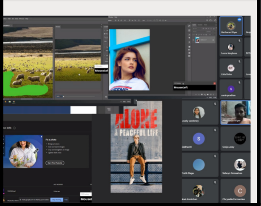The width and height of the screenshot is (261, 206).
Task: Open the Search icon in right Photoshop window
Action: coord(207,20)
